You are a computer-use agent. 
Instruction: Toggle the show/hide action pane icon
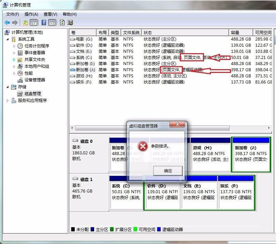(x=52, y=22)
